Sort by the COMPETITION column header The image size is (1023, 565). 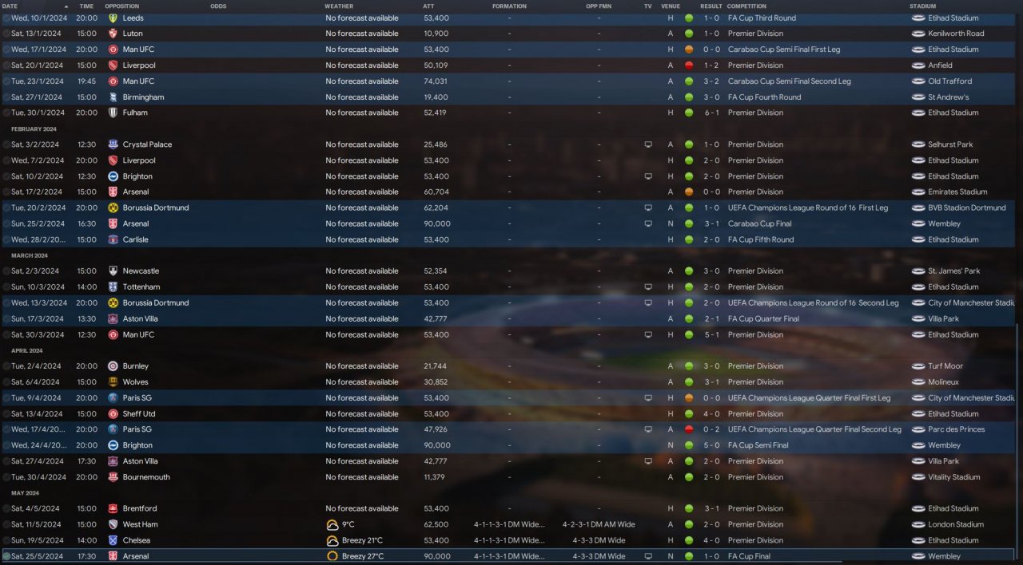click(x=746, y=6)
